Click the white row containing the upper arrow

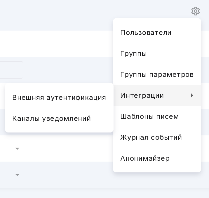coord(56,148)
